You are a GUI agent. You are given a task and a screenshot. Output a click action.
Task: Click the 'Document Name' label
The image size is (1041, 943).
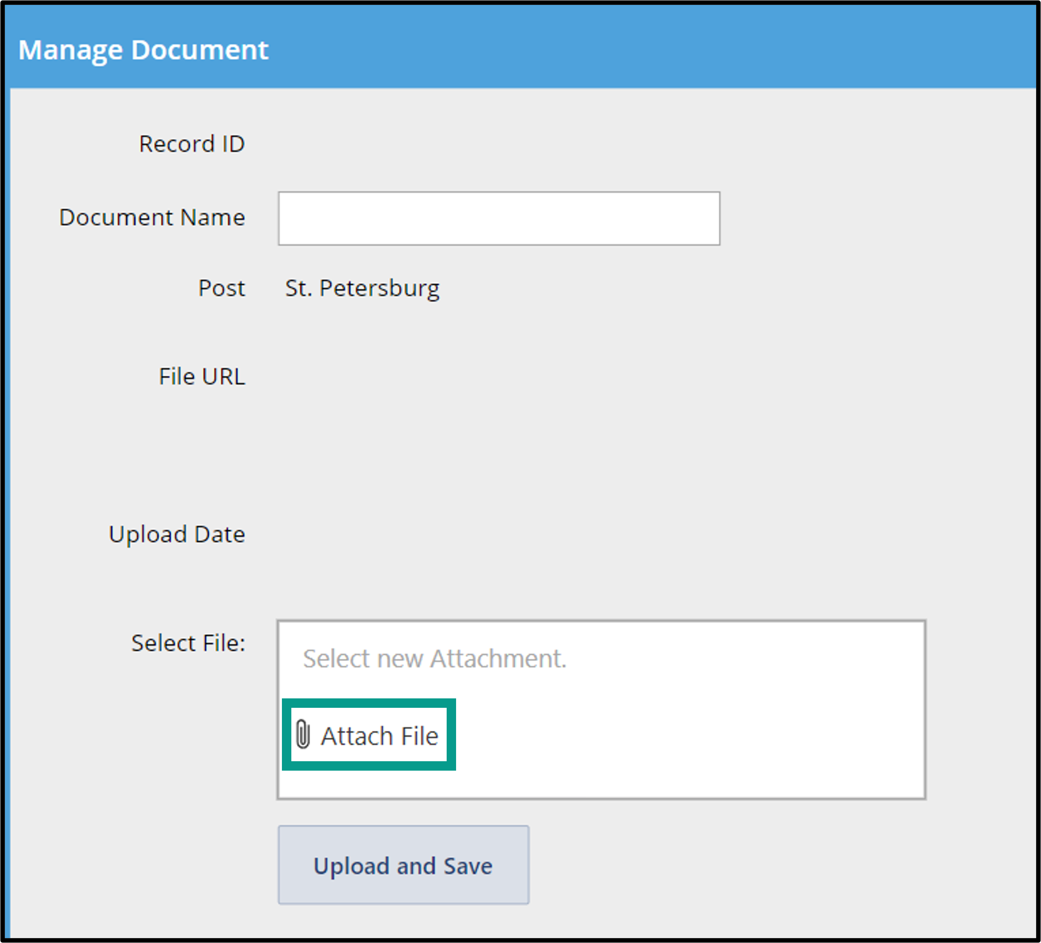152,217
